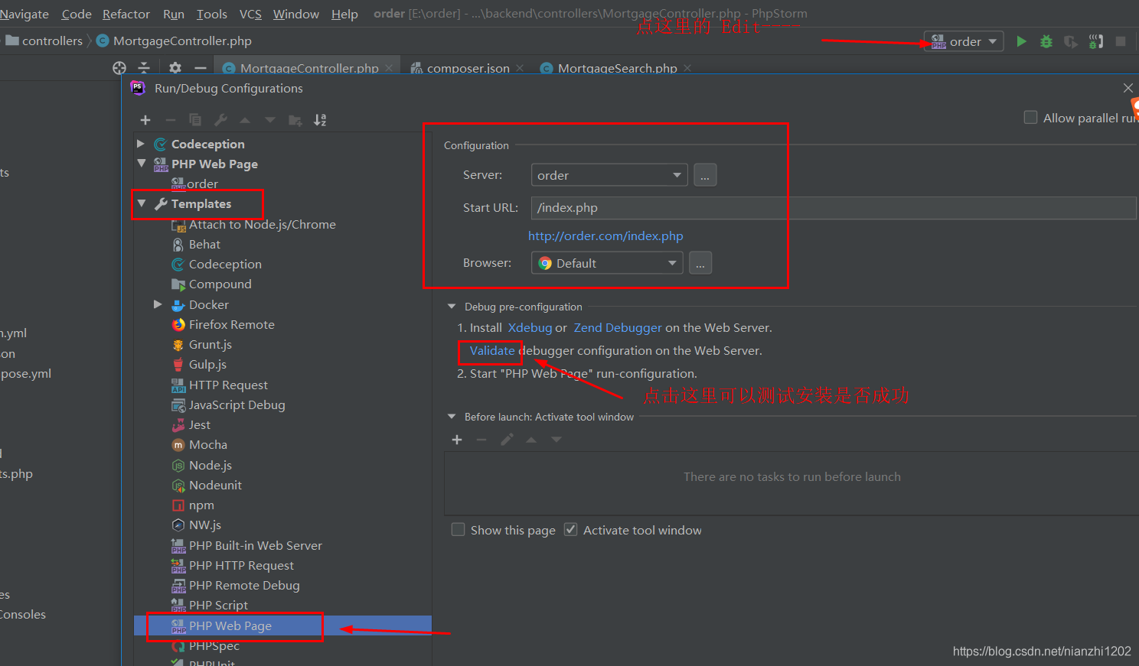Create new folder icon in dialog toolbar
This screenshot has width=1139, height=666.
coord(295,120)
